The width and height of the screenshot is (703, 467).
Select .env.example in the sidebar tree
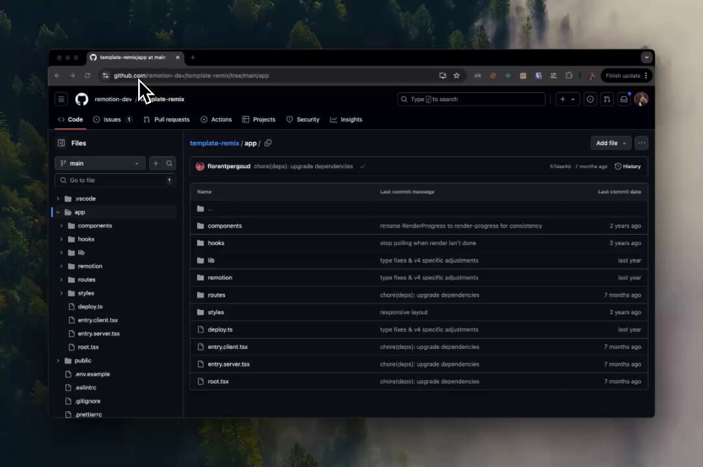92,374
